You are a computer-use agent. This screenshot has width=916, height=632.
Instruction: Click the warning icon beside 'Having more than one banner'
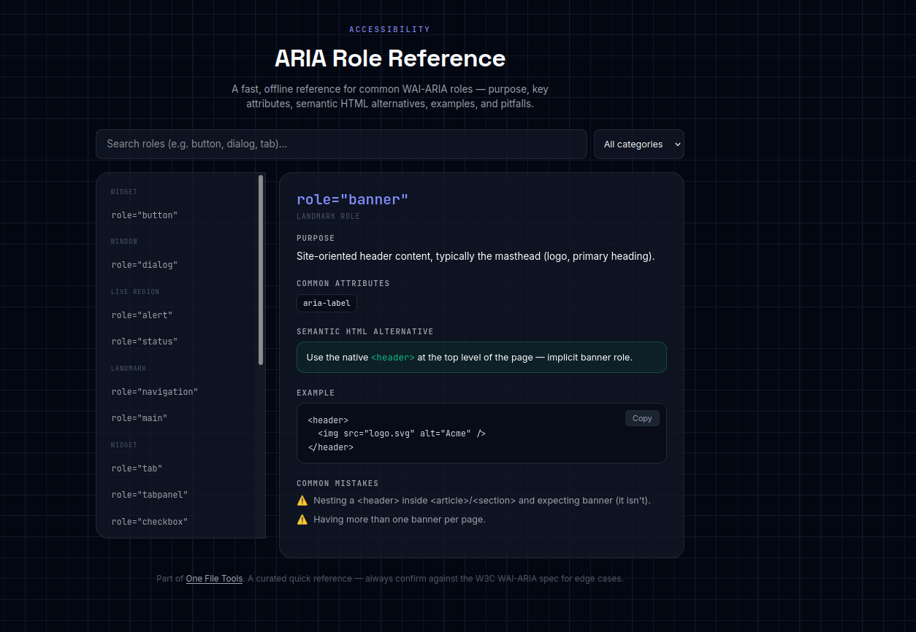(302, 520)
